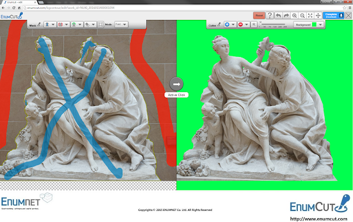Adjust the Cutter size slider

click(272, 24)
